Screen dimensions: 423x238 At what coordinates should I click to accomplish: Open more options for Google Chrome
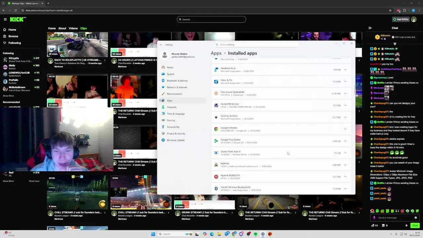pyautogui.click(x=345, y=129)
